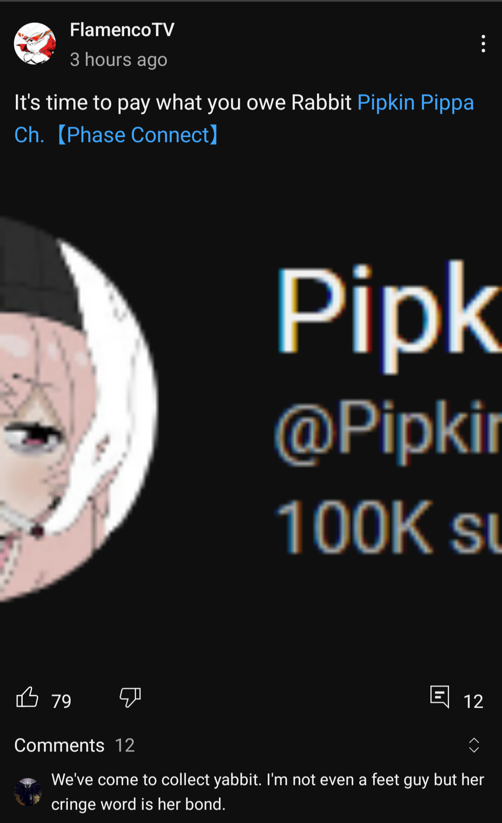
Task: Open the yabbit comment preview text
Action: pyautogui.click(x=268, y=792)
